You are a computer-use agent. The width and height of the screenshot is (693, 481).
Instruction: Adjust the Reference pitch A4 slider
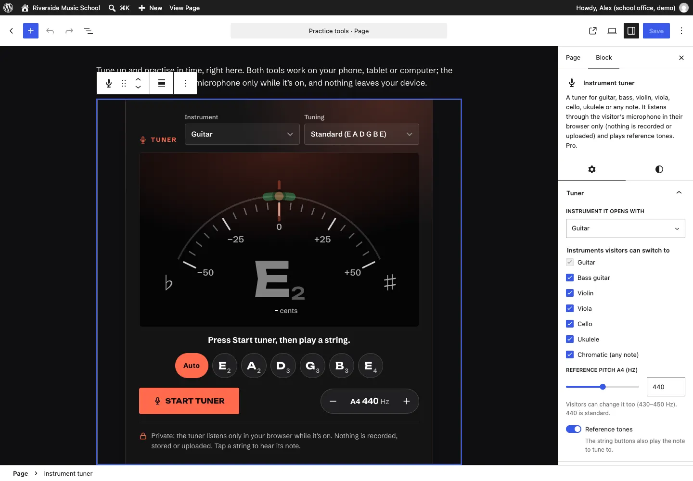point(603,387)
